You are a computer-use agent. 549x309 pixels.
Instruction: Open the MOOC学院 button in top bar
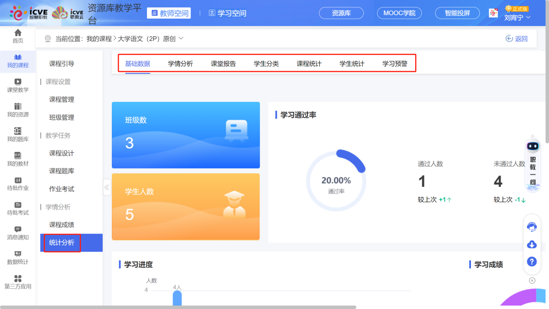coord(399,13)
